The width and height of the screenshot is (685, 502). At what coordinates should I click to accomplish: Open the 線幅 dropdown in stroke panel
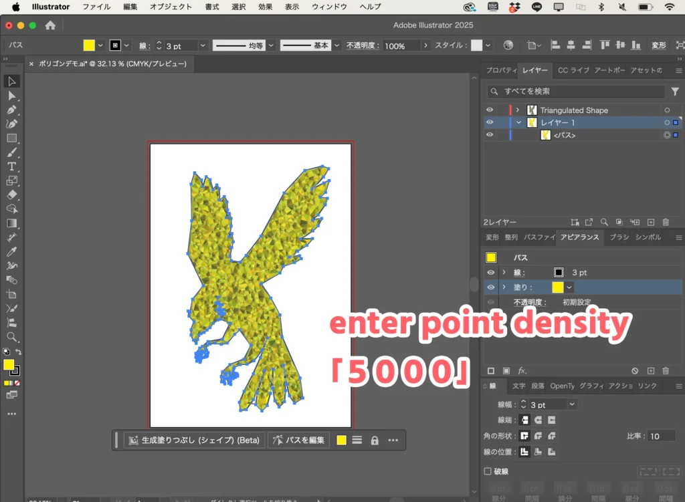tap(572, 404)
